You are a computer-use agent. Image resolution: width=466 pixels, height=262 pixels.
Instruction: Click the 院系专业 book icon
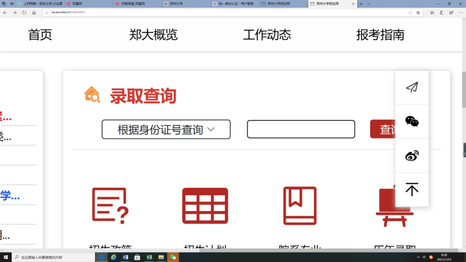coord(300,206)
